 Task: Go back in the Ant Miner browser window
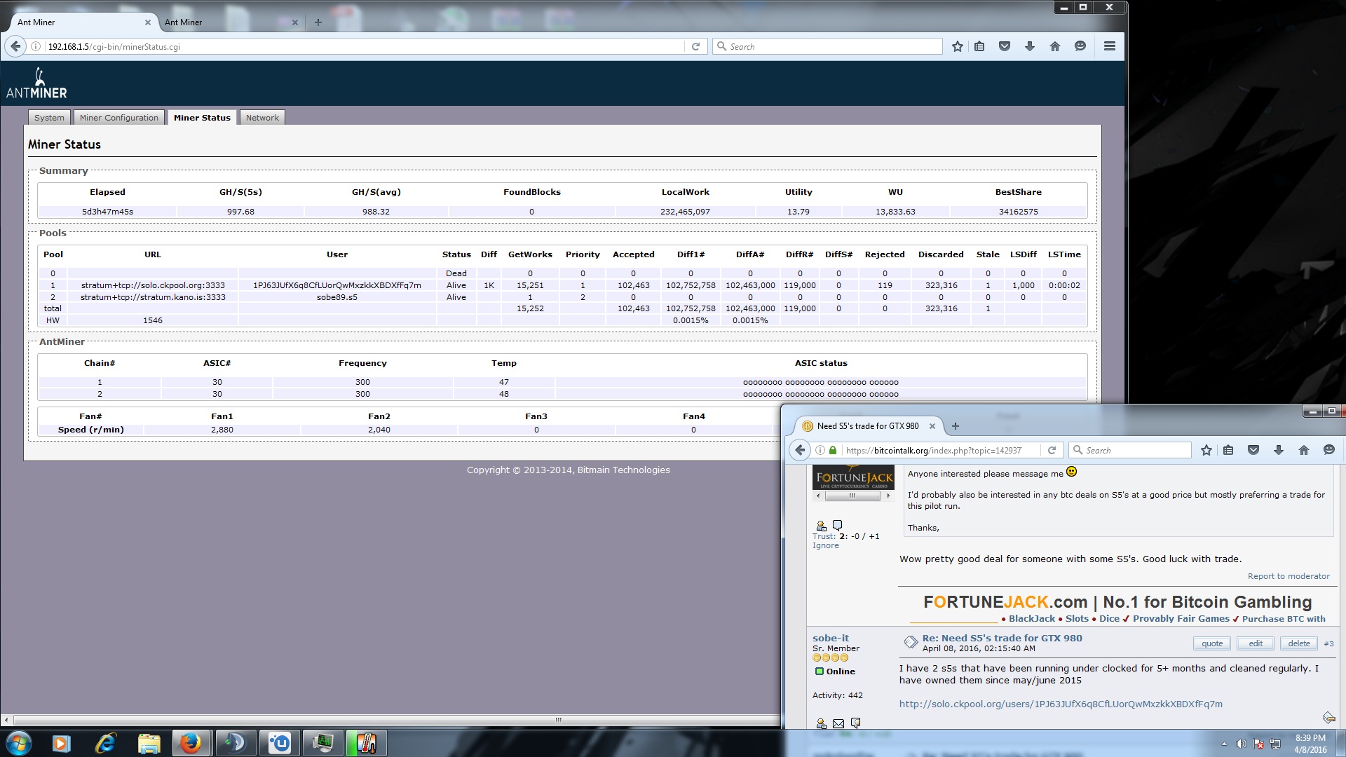(x=15, y=46)
